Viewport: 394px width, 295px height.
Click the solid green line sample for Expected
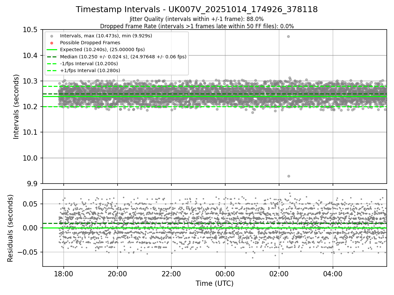click(x=52, y=49)
